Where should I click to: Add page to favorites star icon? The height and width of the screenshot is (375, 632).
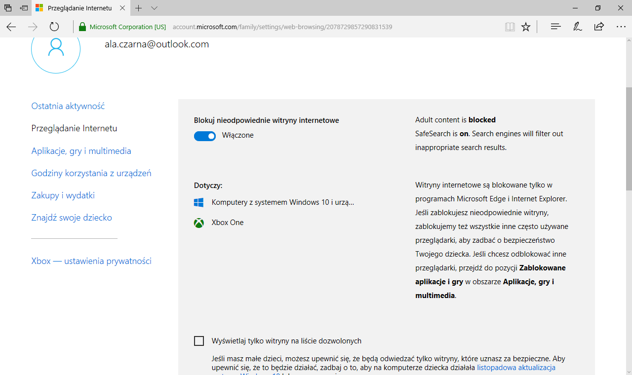coord(526,27)
